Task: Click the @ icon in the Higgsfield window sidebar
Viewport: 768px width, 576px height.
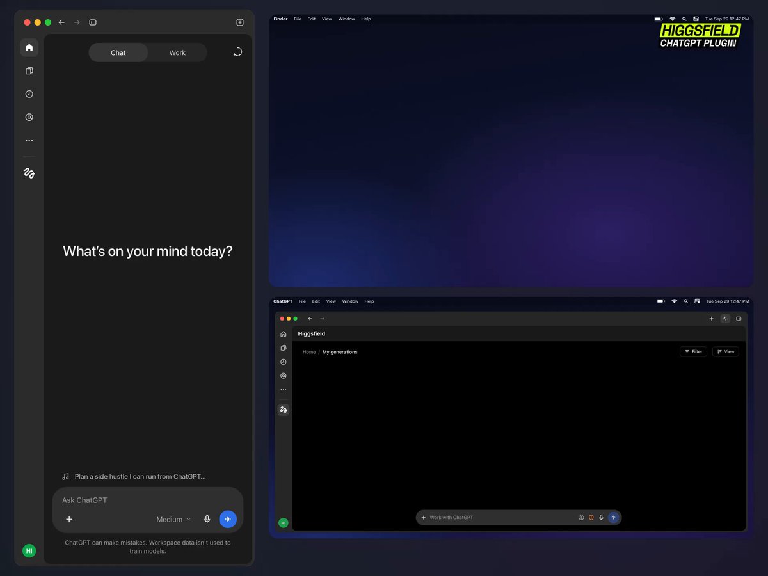Action: click(284, 376)
